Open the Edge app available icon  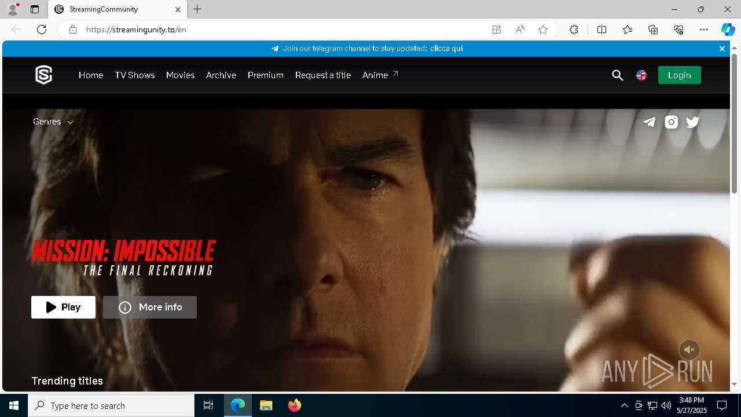497,30
